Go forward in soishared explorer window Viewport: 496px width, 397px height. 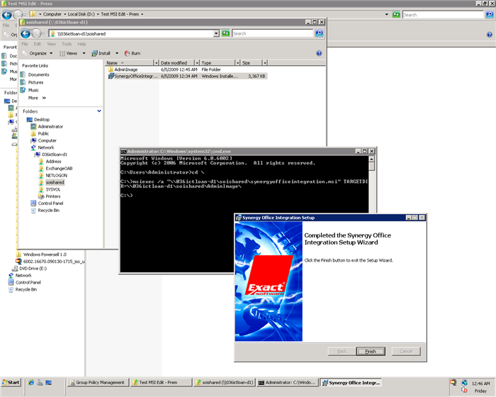37,33
